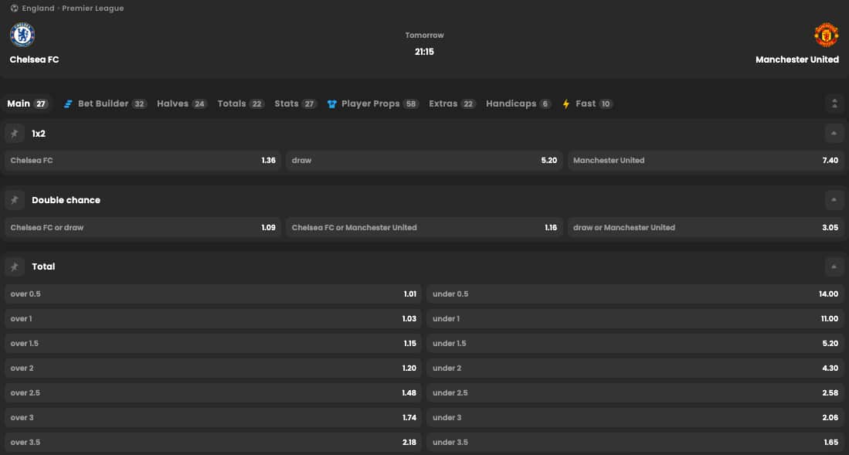849x455 pixels.
Task: Click the Tomorrow date label
Action: [x=425, y=36]
